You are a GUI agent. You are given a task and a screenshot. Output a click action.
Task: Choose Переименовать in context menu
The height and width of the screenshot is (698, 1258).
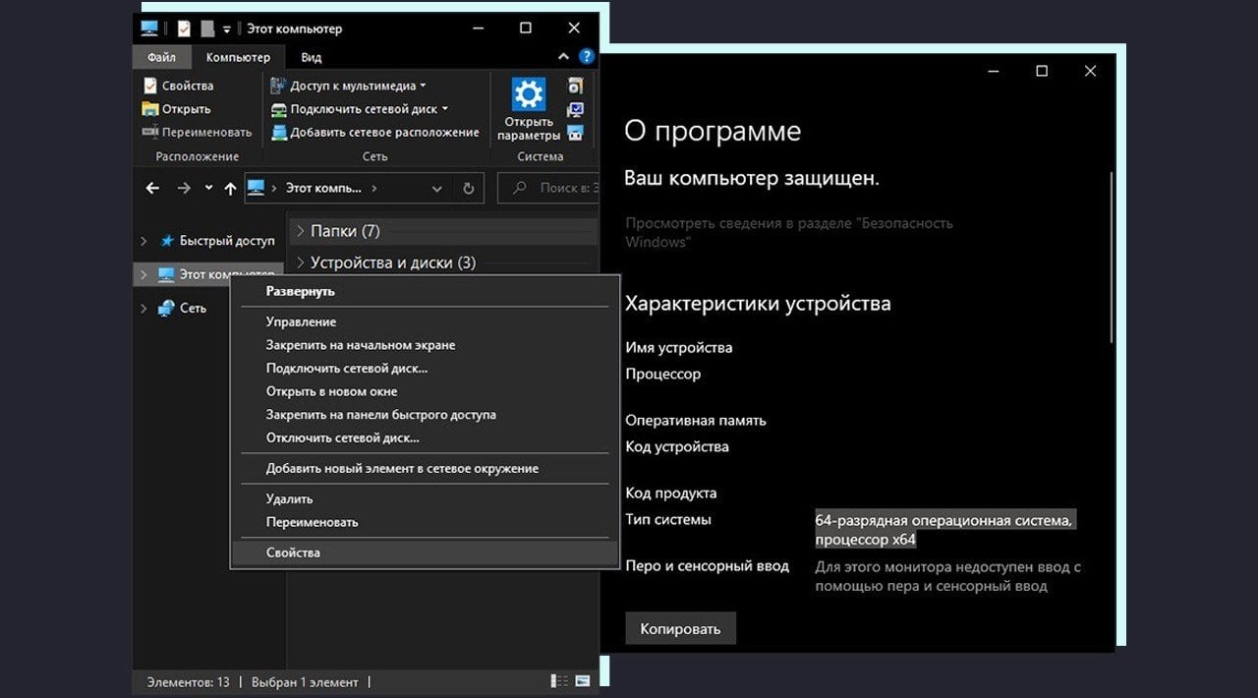[424, 522]
